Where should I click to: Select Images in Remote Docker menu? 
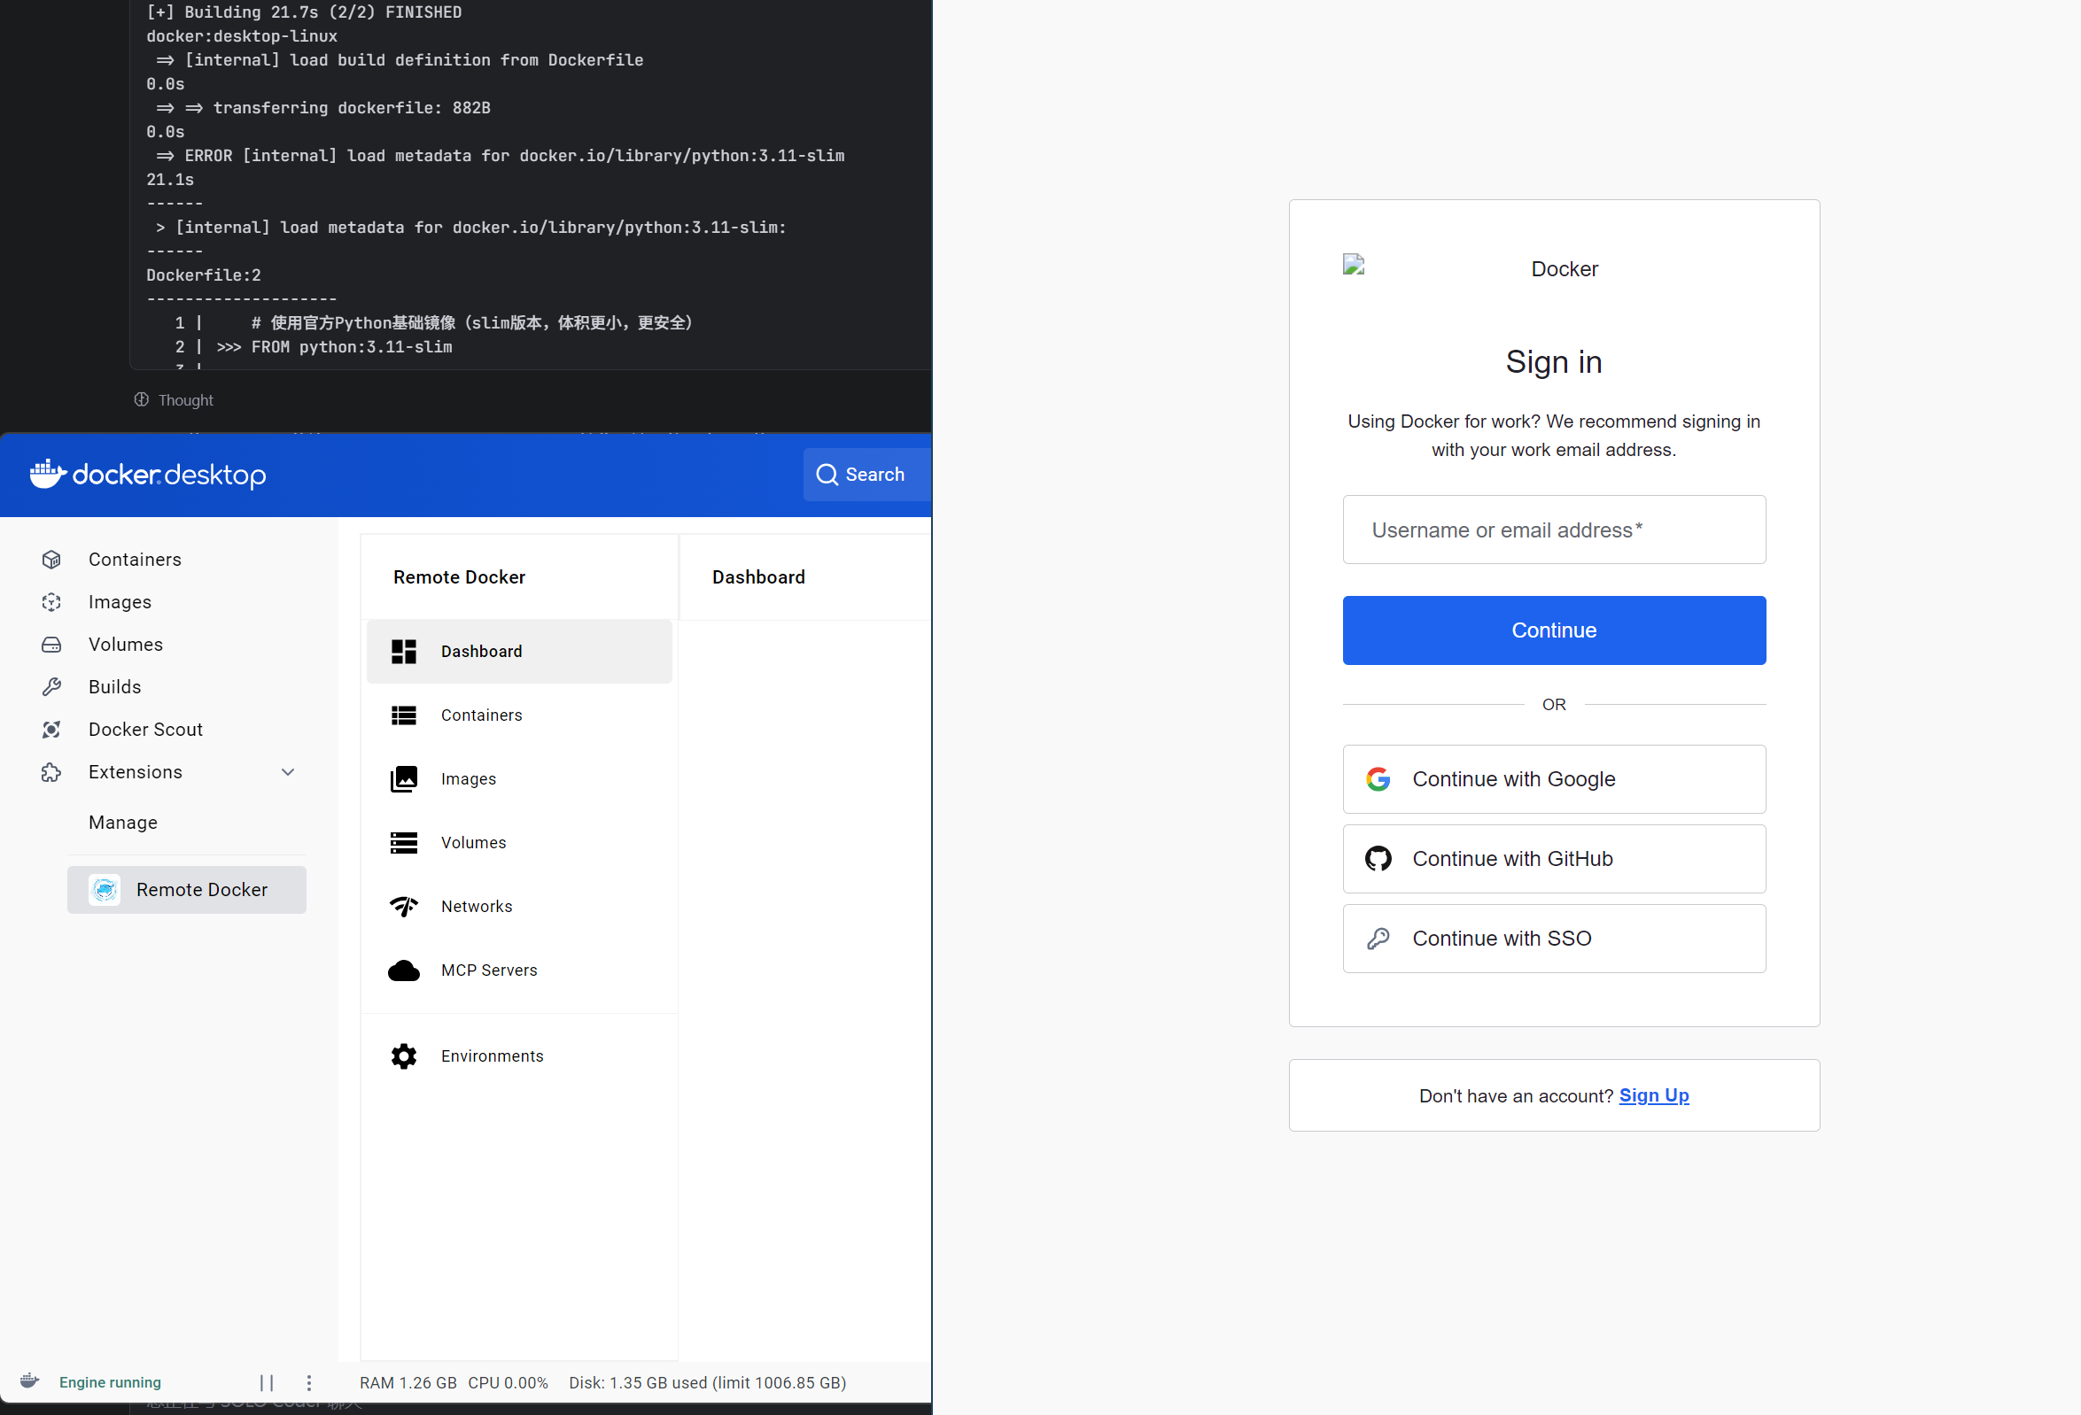pyautogui.click(x=468, y=778)
